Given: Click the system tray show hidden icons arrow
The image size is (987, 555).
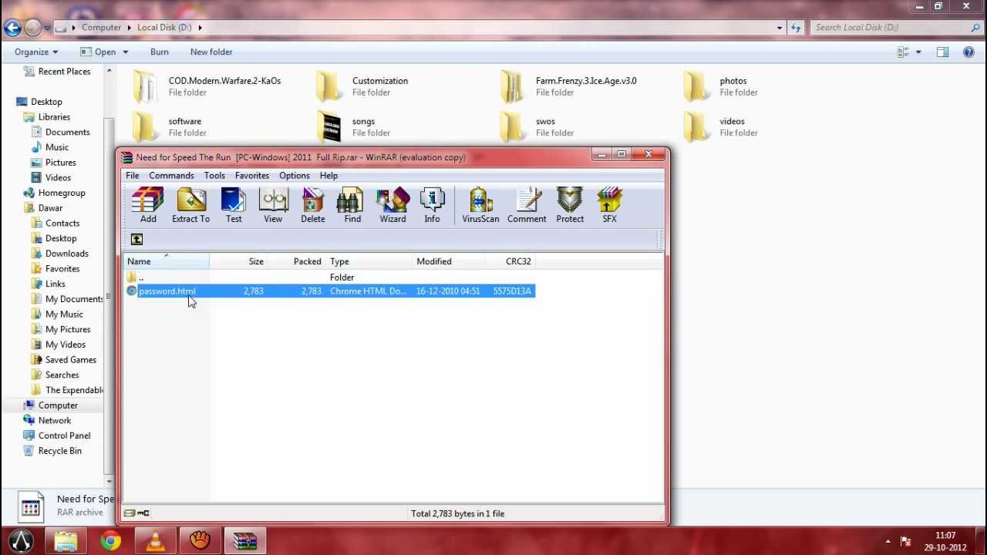Looking at the screenshot, I should pyautogui.click(x=888, y=541).
